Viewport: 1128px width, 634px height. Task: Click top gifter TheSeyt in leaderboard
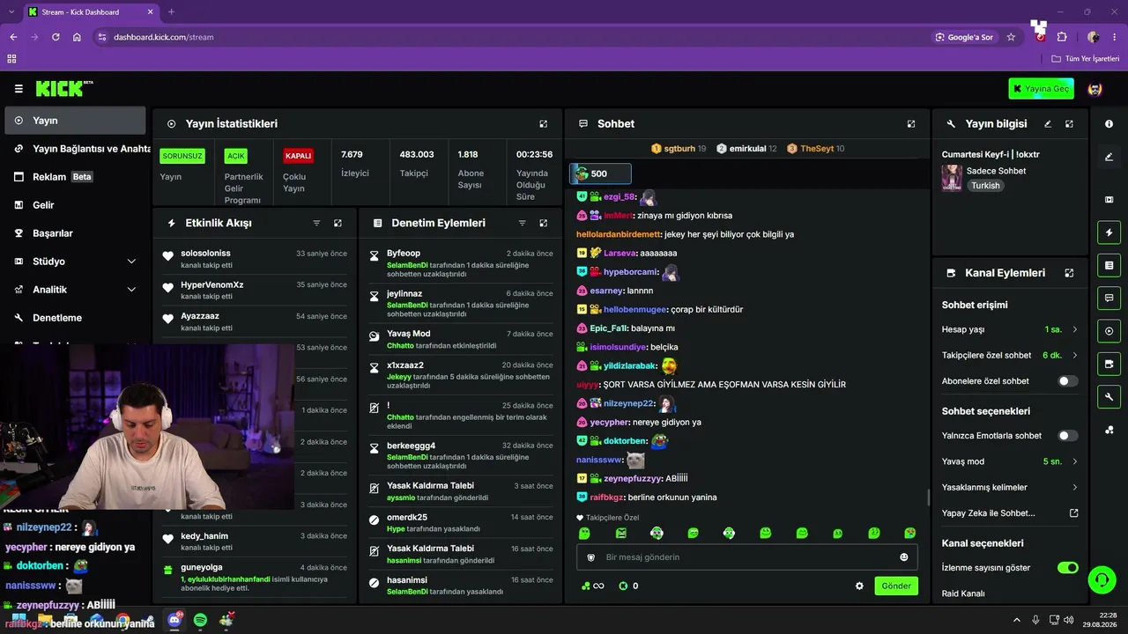816,149
